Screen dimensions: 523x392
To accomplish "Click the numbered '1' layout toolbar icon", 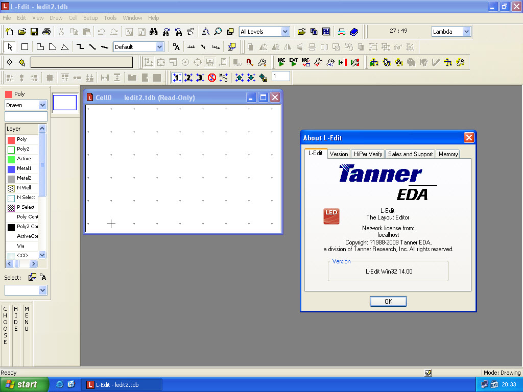I will point(177,78).
